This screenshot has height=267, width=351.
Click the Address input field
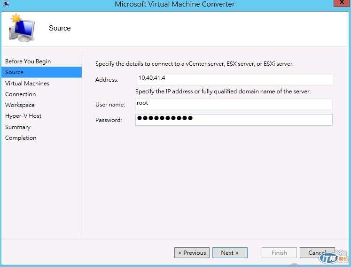235,79
